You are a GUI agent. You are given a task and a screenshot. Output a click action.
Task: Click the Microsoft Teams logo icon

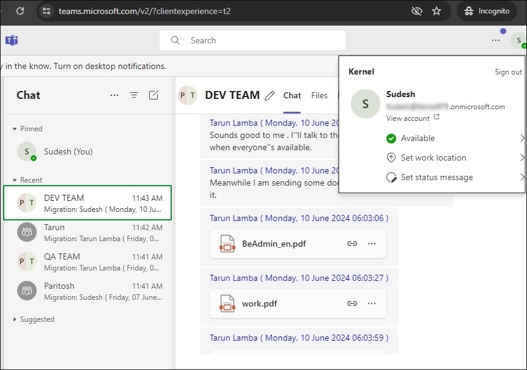click(x=12, y=40)
